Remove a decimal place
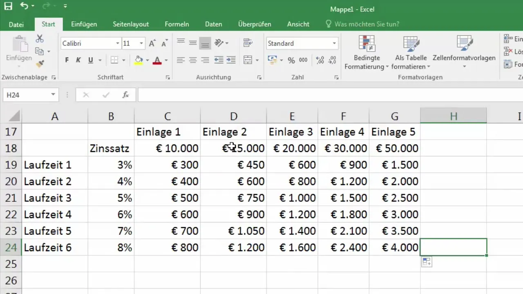 point(333,60)
